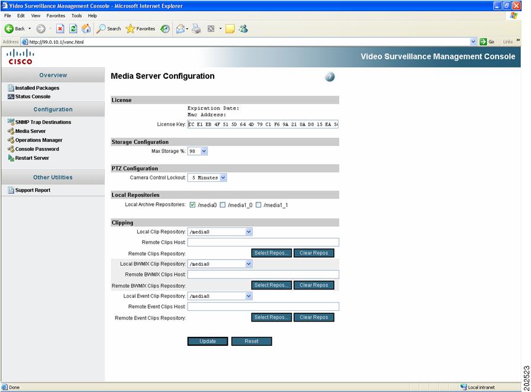Expand the address bar history dropdown
531x392 pixels.
[x=473, y=41]
